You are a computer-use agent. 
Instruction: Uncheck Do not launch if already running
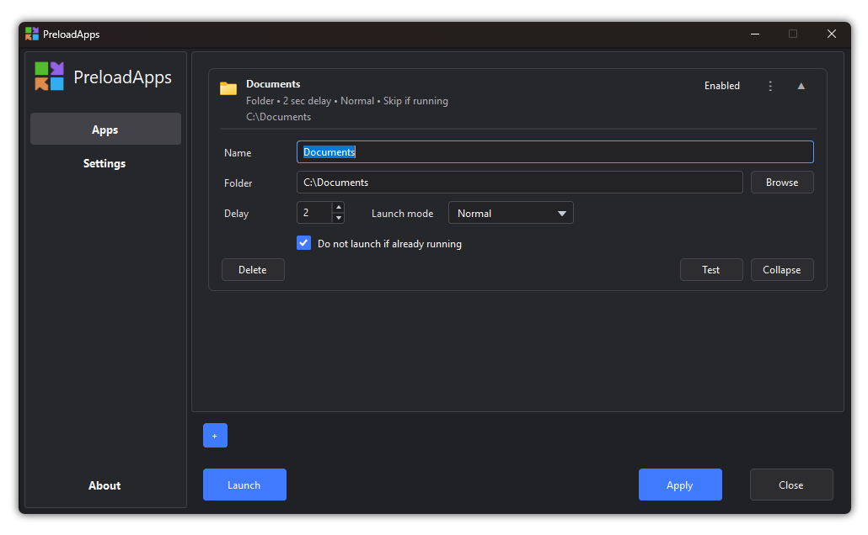coord(304,243)
